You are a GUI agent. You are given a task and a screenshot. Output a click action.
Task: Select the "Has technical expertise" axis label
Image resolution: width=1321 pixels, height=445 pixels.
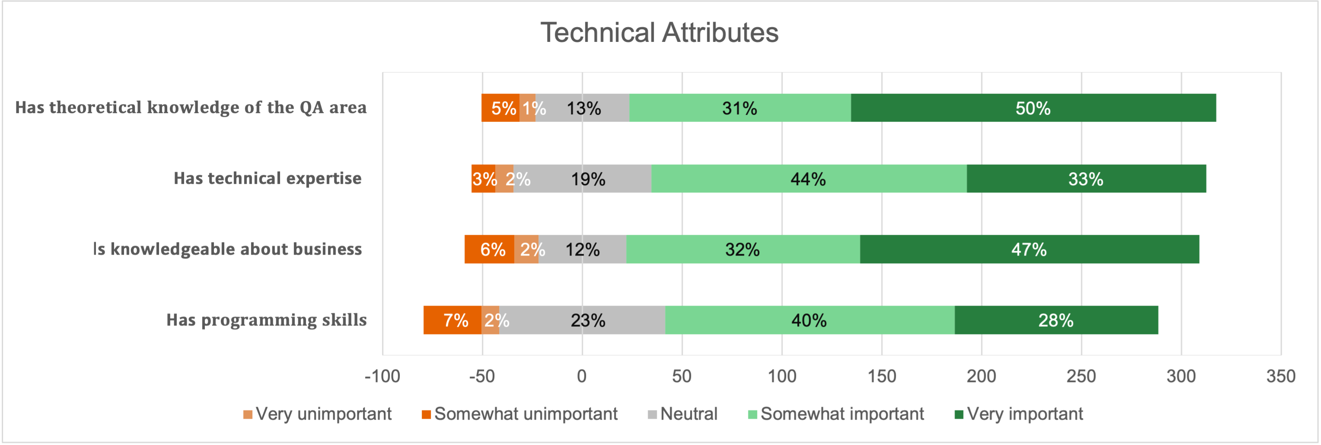267,178
